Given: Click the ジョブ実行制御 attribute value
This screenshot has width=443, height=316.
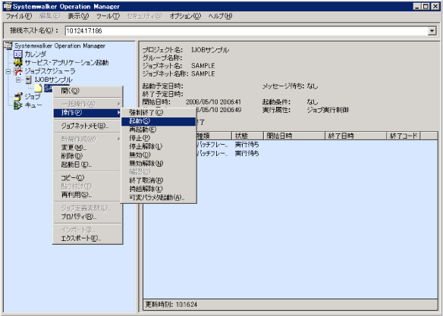Looking at the screenshot, I should coord(328,110).
